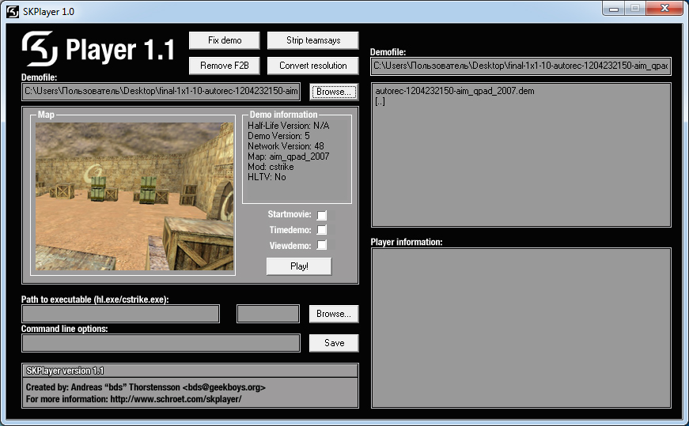Click Browse next to executable path
689x426 pixels.
coord(334,314)
